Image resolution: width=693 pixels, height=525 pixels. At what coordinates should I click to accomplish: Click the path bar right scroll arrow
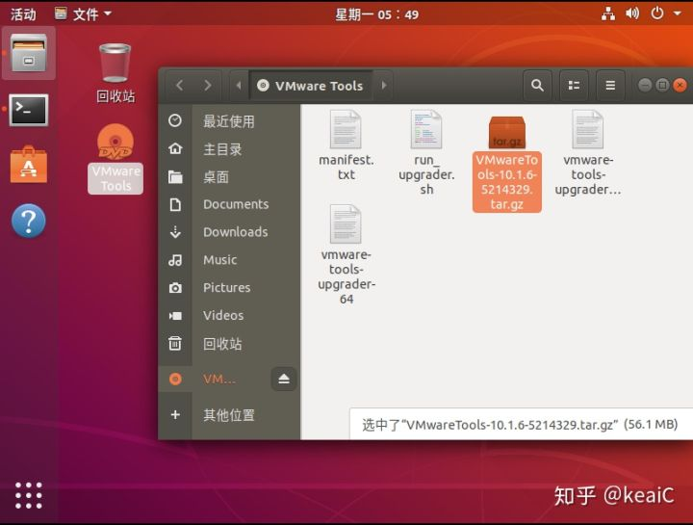click(x=384, y=85)
